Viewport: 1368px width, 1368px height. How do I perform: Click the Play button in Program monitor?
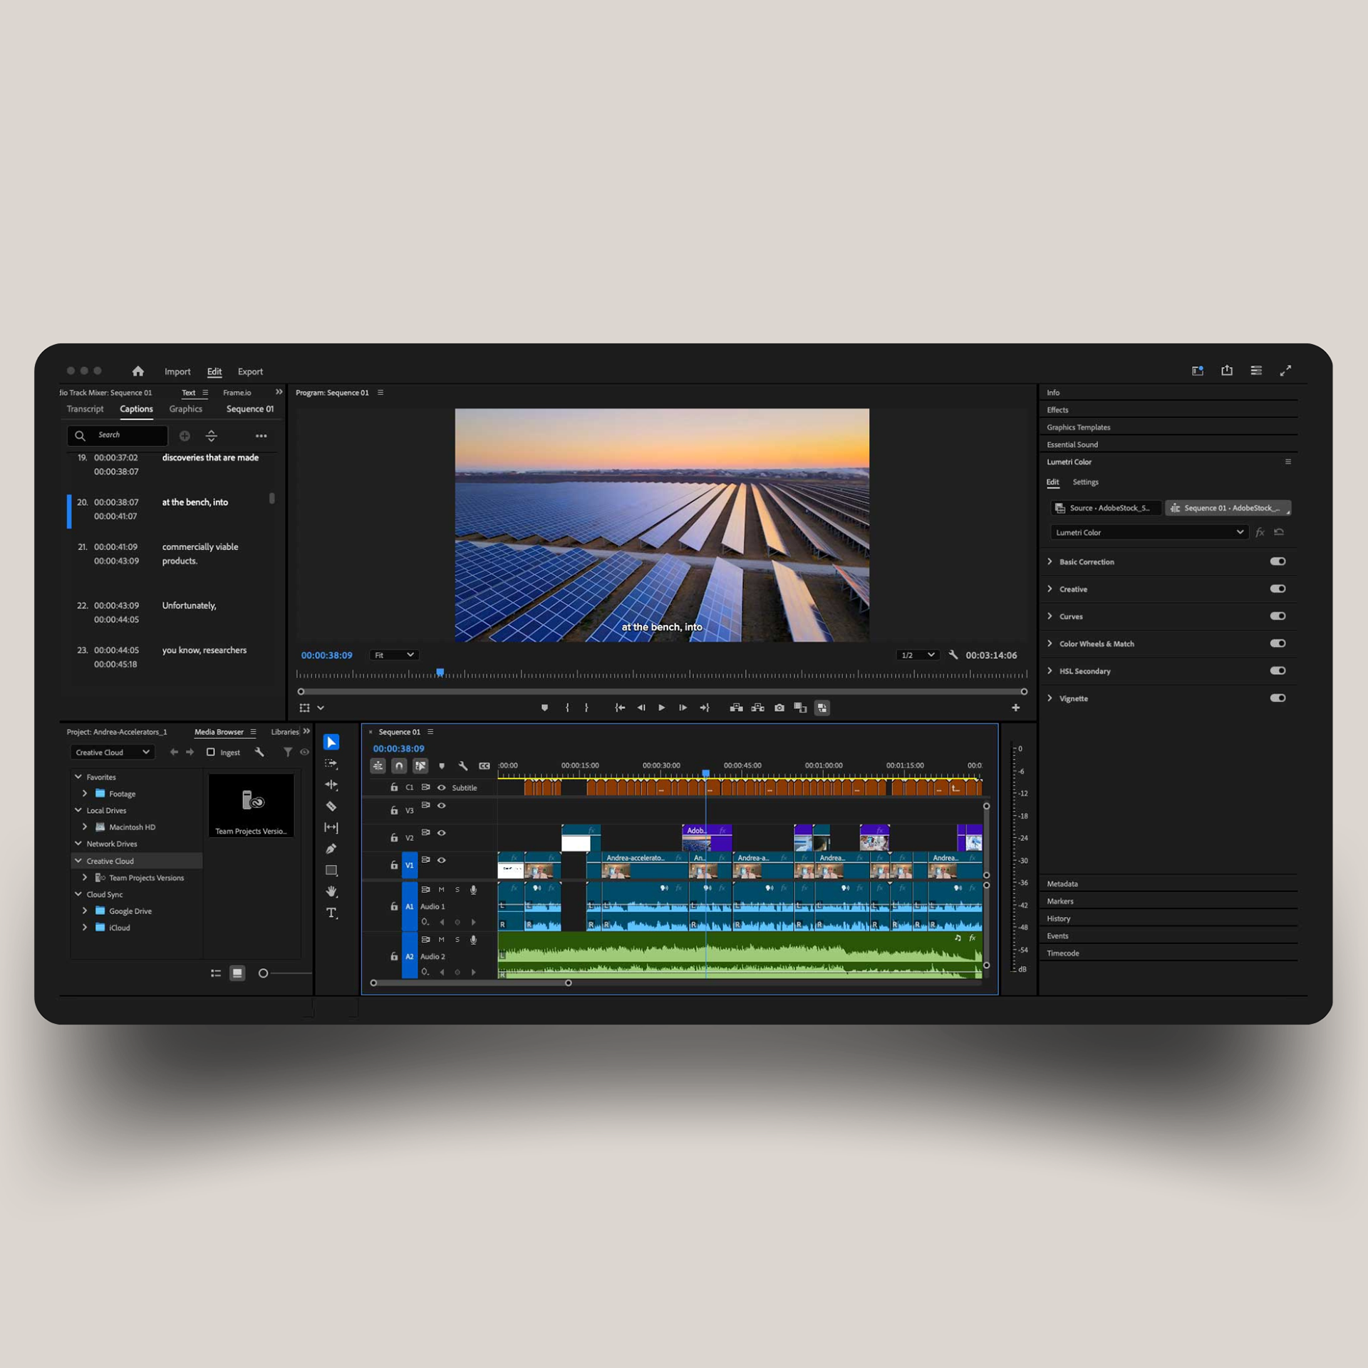[x=661, y=708]
